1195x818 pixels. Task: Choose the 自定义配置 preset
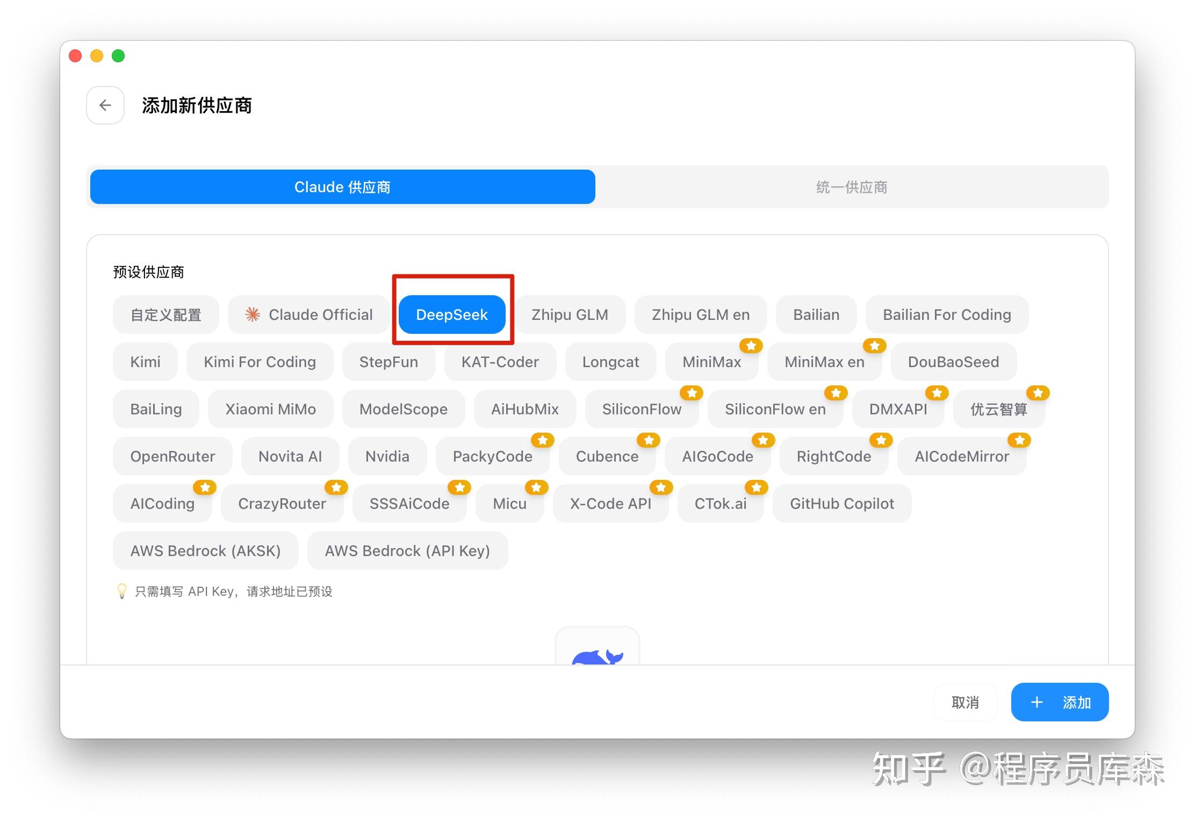(x=166, y=315)
